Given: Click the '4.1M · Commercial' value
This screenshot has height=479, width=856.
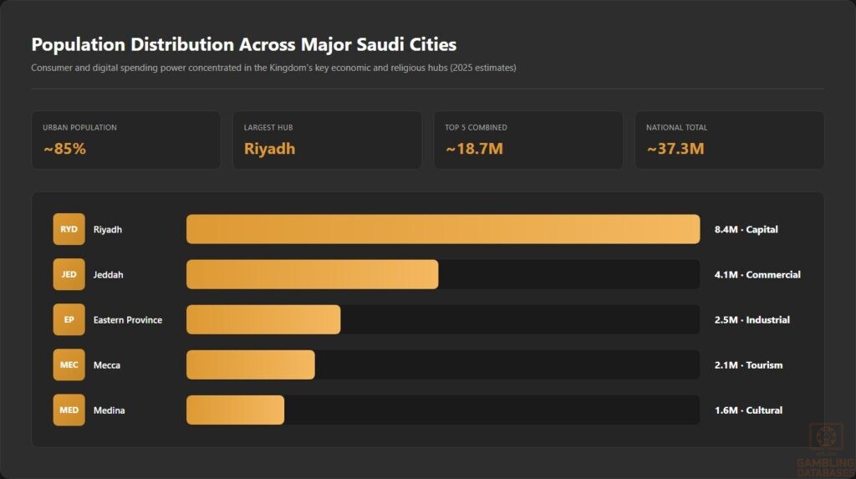Looking at the screenshot, I should (757, 275).
